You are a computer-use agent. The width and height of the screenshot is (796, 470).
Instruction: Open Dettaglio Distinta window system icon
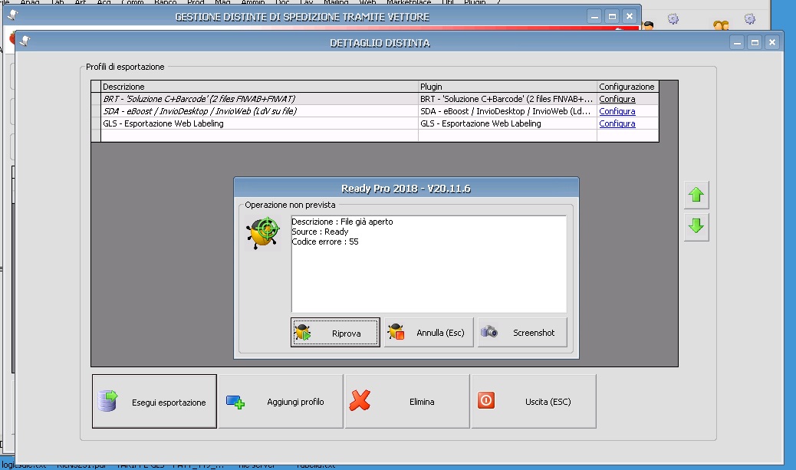[25, 41]
